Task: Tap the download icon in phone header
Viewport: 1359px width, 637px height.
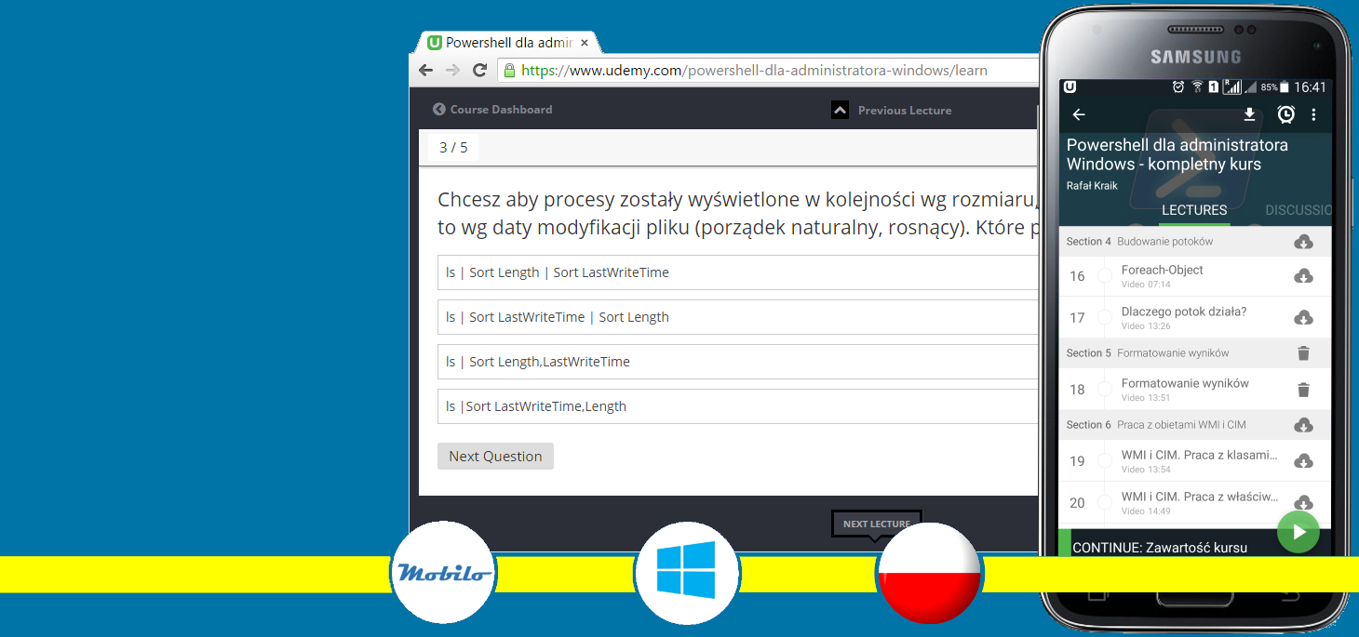Action: point(1249,114)
